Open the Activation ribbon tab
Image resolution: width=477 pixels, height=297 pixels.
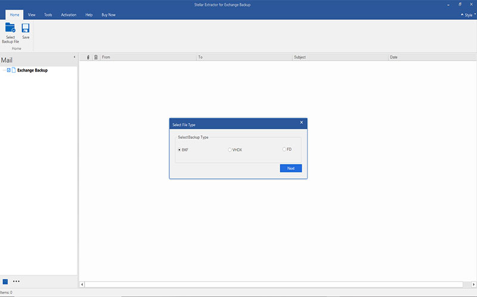click(69, 14)
